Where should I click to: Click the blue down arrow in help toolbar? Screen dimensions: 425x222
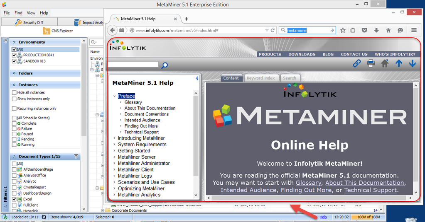[413, 63]
